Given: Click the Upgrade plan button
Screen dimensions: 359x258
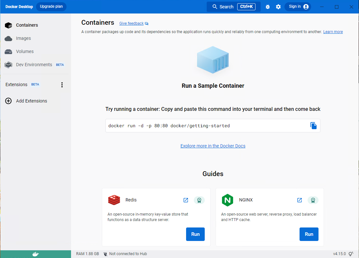Looking at the screenshot, I should pyautogui.click(x=51, y=6).
